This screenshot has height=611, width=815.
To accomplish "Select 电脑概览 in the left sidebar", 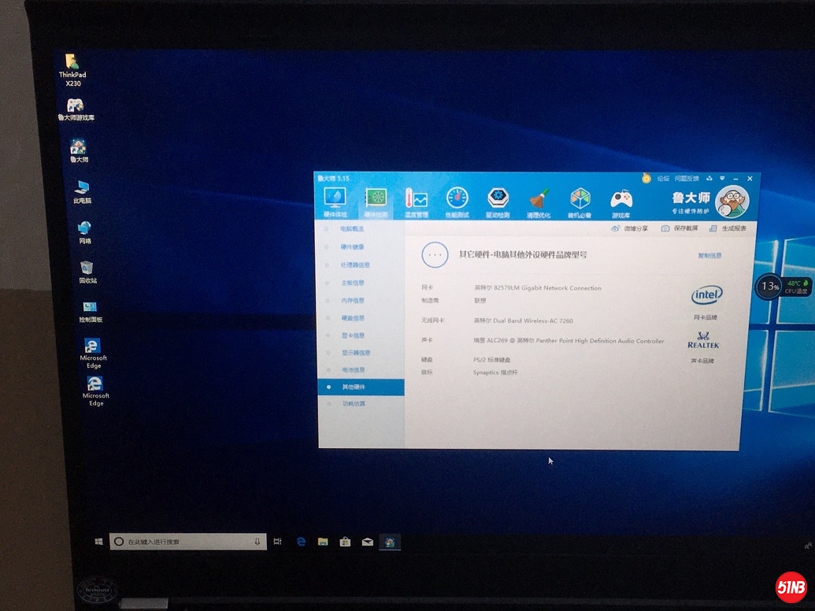I will tap(352, 228).
